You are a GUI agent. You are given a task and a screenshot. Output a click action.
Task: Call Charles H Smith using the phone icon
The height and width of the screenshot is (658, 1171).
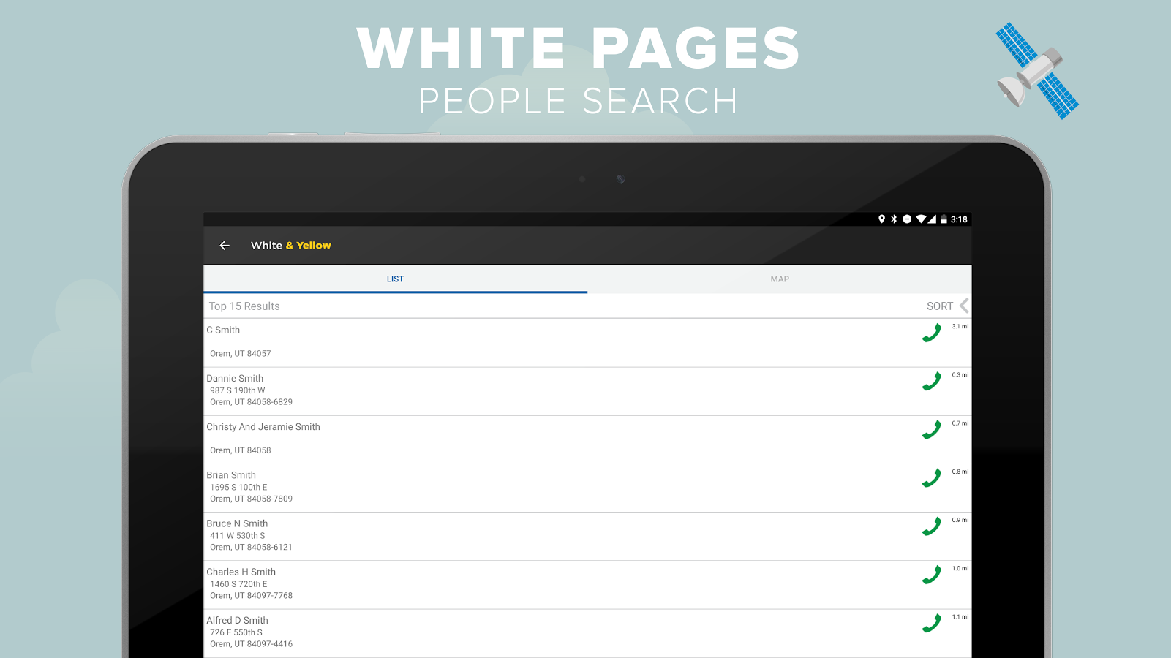(x=931, y=575)
